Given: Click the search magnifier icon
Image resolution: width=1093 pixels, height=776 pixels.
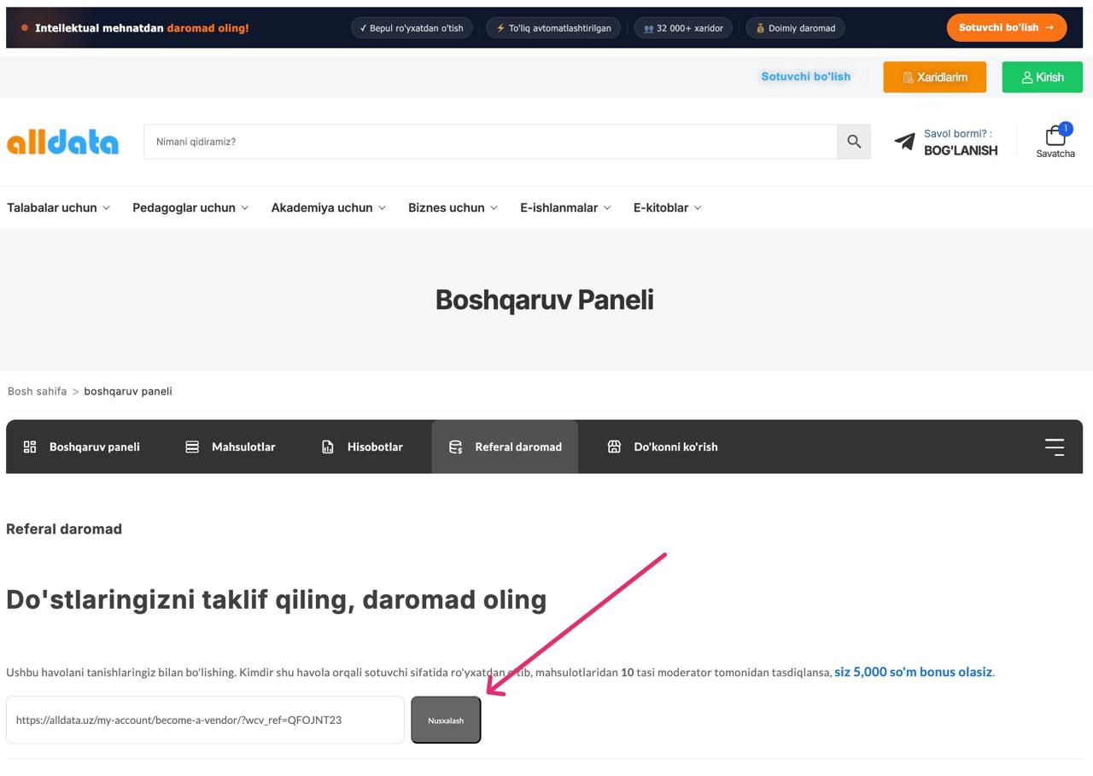Looking at the screenshot, I should coord(854,142).
